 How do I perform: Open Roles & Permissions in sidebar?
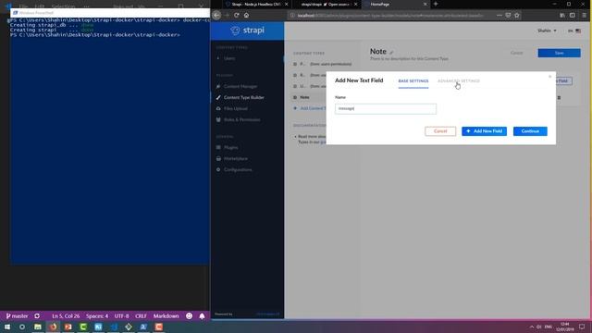tap(241, 119)
